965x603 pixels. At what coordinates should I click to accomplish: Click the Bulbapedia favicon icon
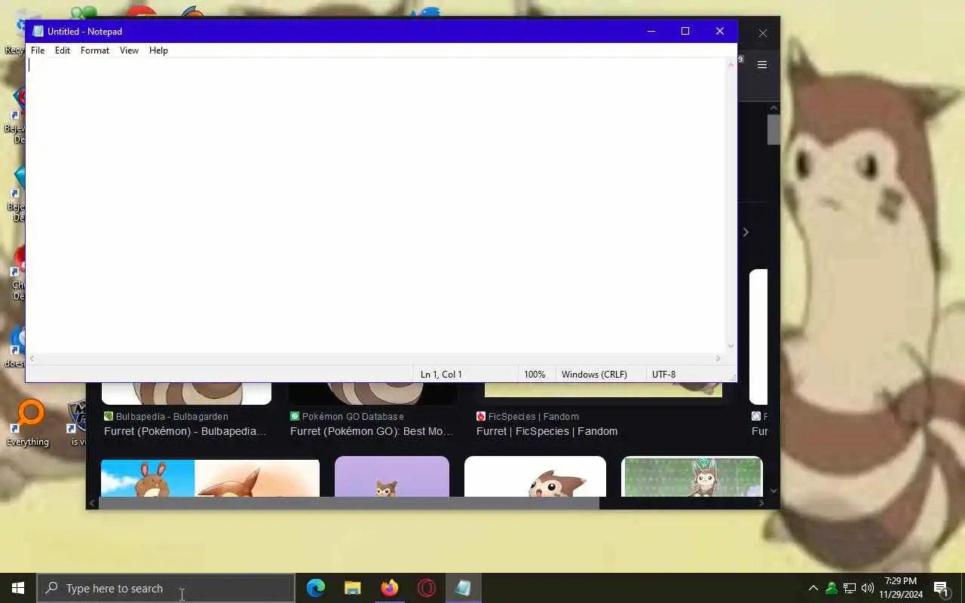coord(109,416)
